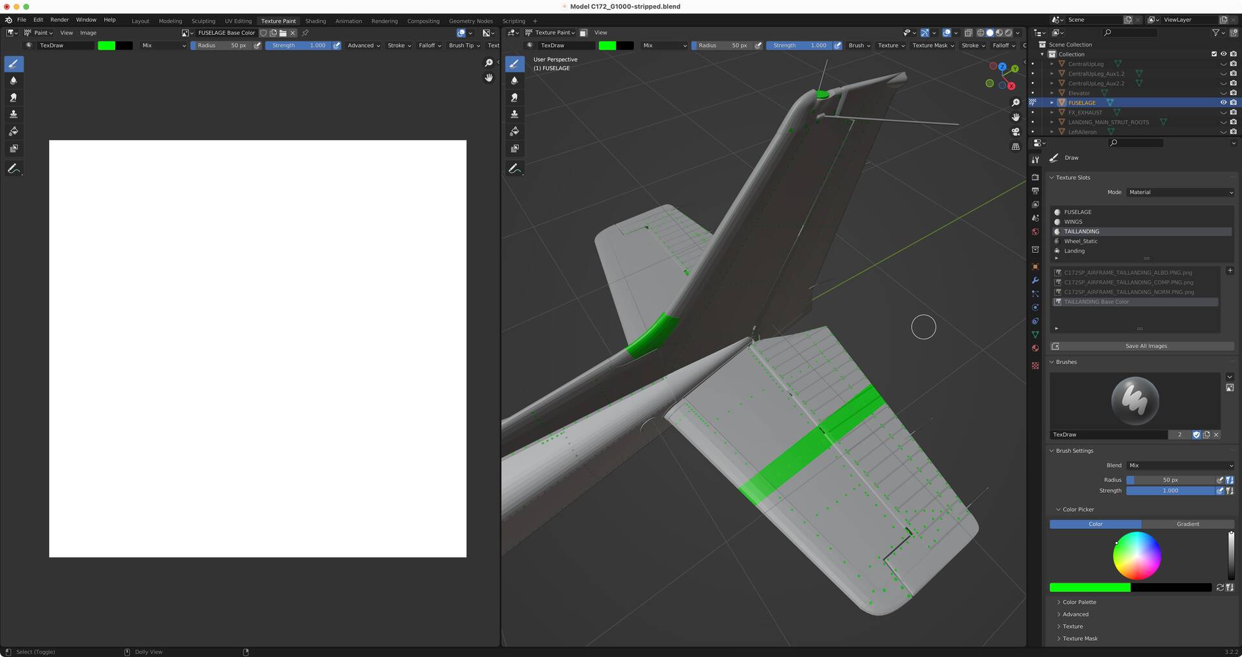Activate the Annotate tool
Image resolution: width=1242 pixels, height=657 pixels.
click(14, 168)
